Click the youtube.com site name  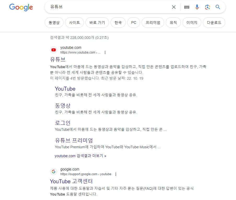(71, 48)
